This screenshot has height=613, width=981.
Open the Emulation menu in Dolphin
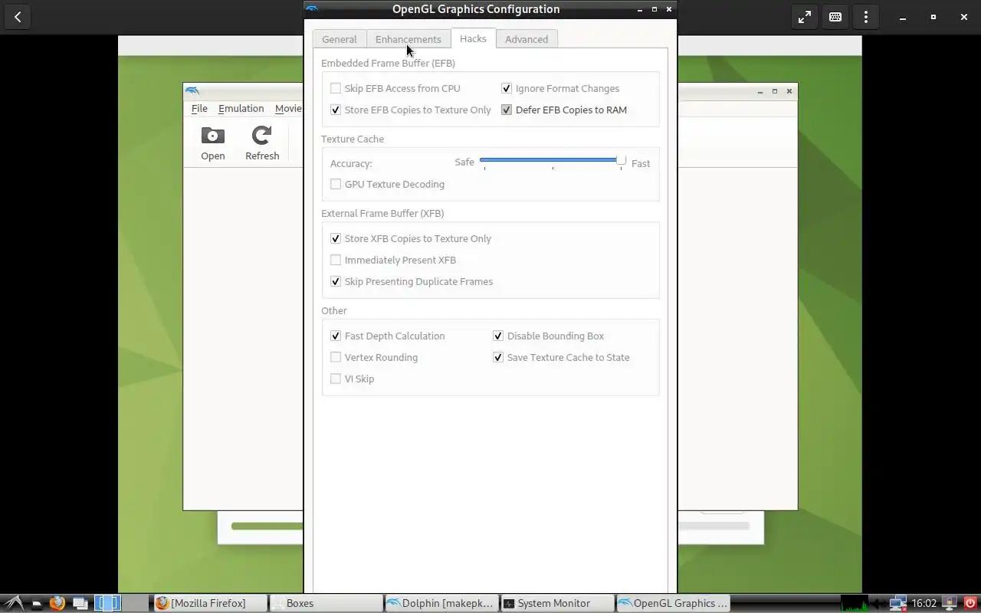(x=241, y=108)
